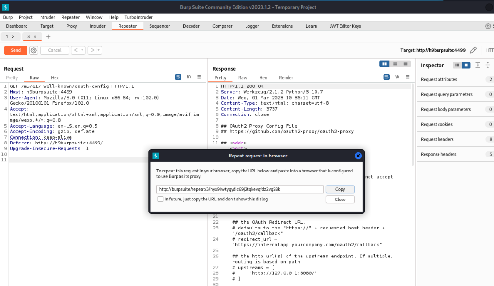Select the side-by-side request/response layout
This screenshot has height=286, width=494.
coord(384,64)
